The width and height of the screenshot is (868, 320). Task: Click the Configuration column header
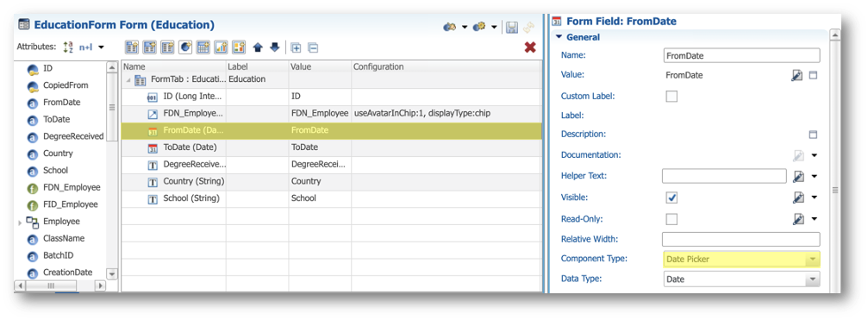tap(446, 66)
